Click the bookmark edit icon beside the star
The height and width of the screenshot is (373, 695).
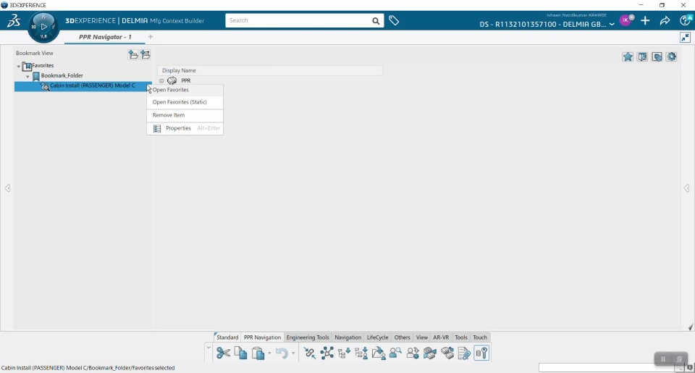(x=642, y=56)
